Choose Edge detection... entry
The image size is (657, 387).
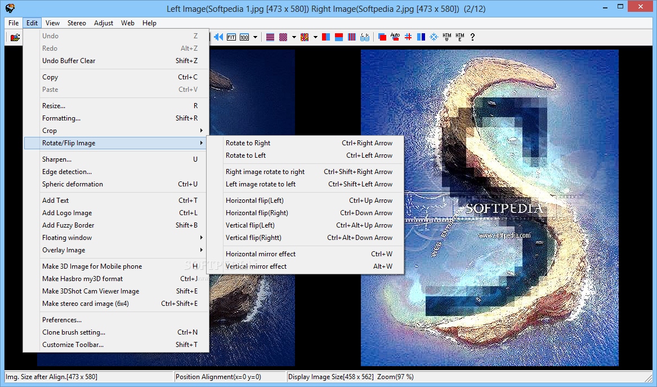(116, 172)
